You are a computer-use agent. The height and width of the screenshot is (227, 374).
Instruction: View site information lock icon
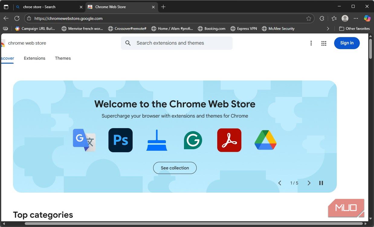(29, 18)
